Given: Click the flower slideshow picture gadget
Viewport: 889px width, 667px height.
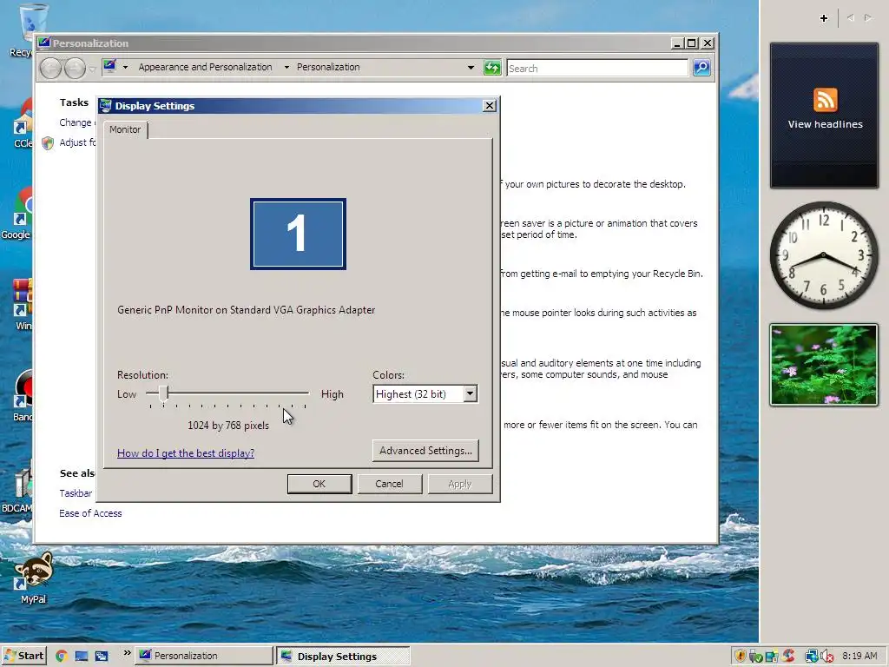Looking at the screenshot, I should [824, 365].
